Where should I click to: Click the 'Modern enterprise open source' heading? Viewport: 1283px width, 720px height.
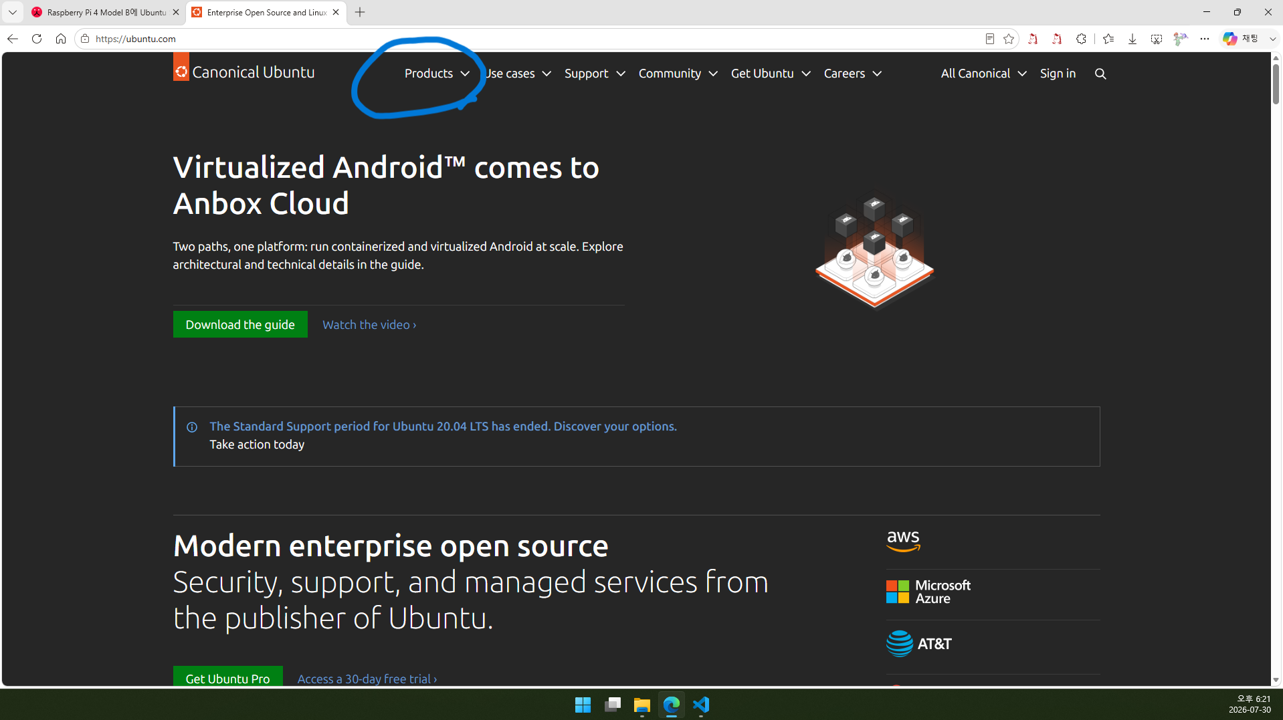click(391, 546)
